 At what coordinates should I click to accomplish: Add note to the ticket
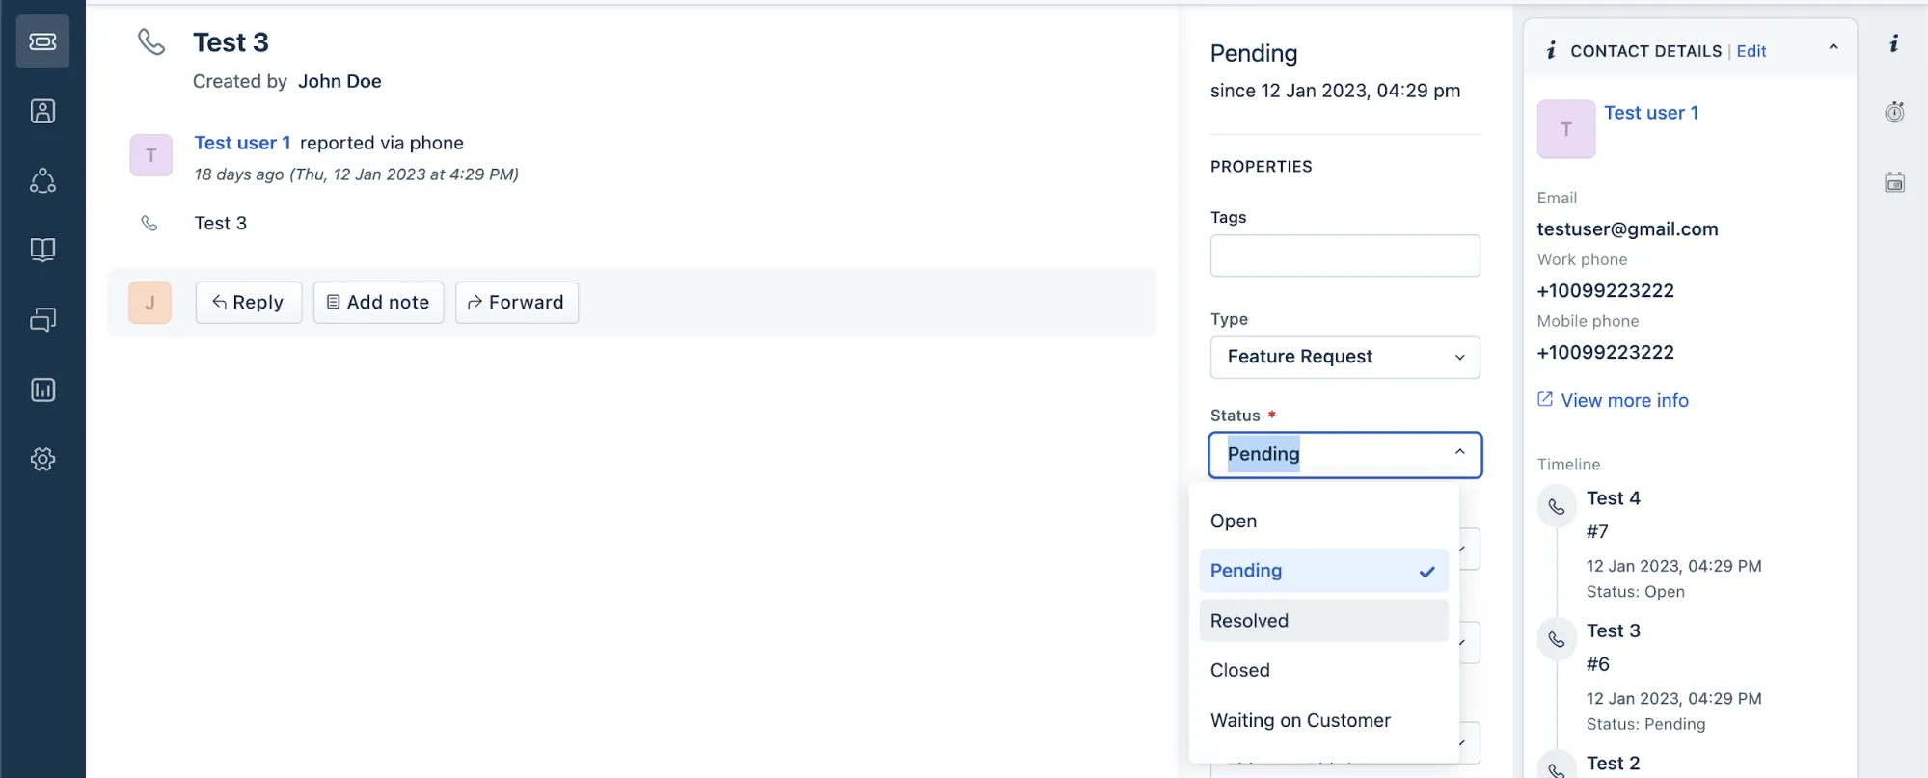click(x=378, y=303)
